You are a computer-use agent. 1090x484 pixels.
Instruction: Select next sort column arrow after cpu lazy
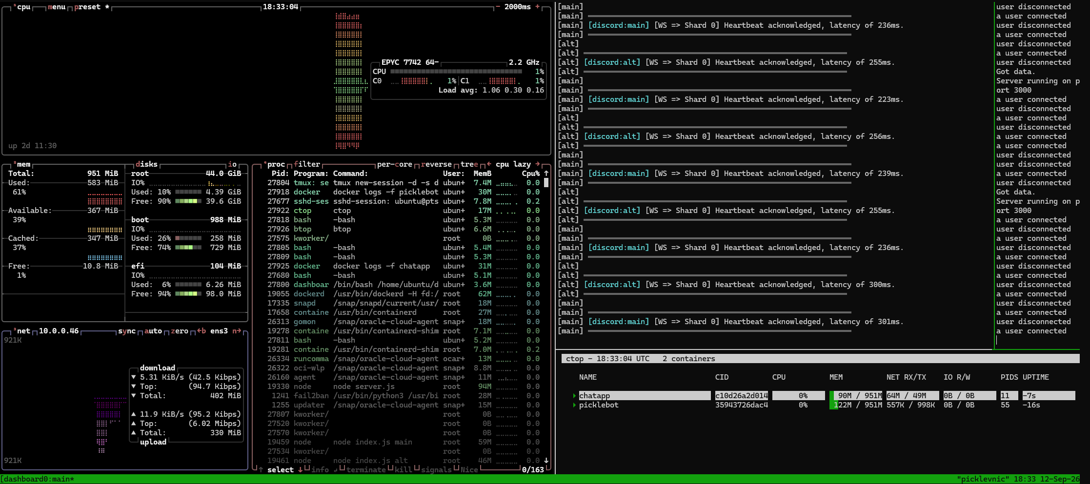pos(537,164)
